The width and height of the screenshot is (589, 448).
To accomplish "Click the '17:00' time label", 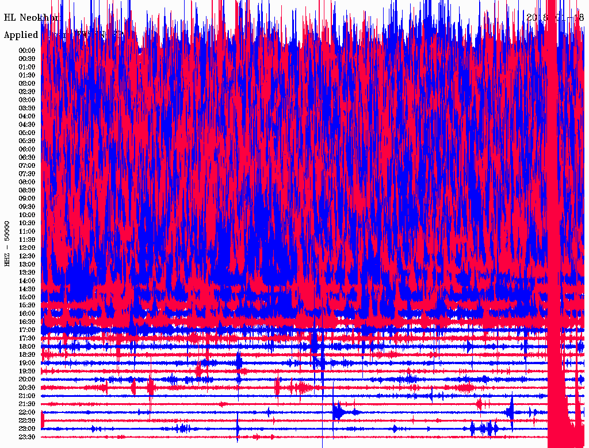I will [27, 330].
